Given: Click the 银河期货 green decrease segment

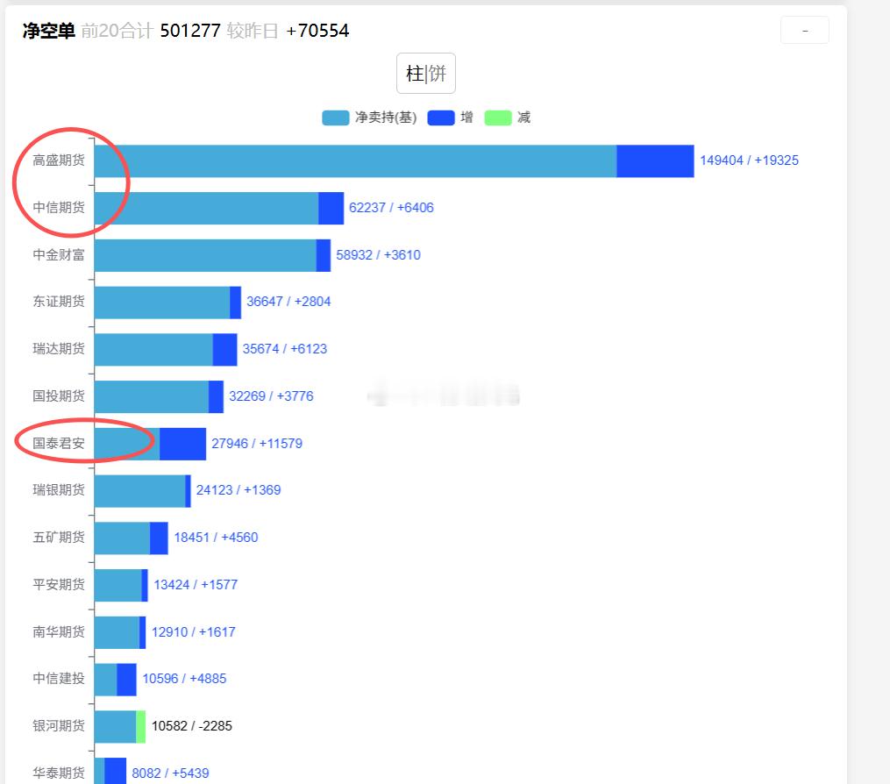Looking at the screenshot, I should coord(141,727).
